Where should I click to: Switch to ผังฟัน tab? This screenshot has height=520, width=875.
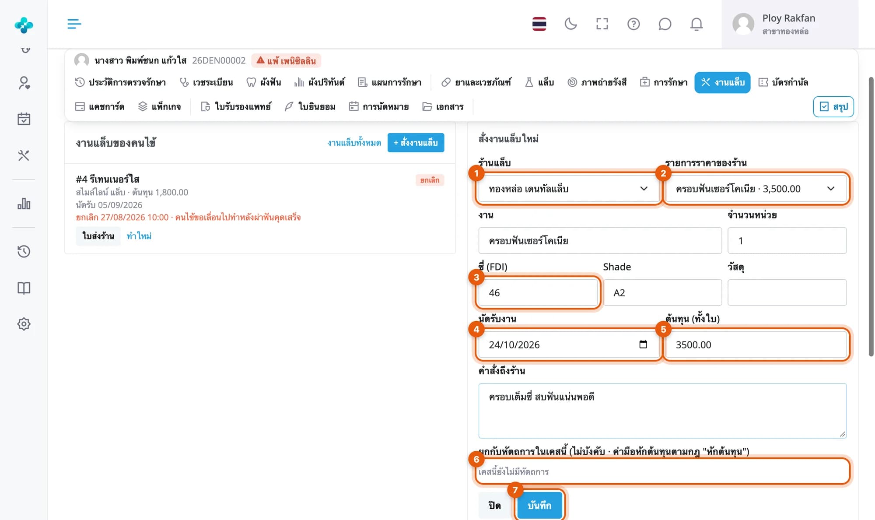click(x=264, y=82)
